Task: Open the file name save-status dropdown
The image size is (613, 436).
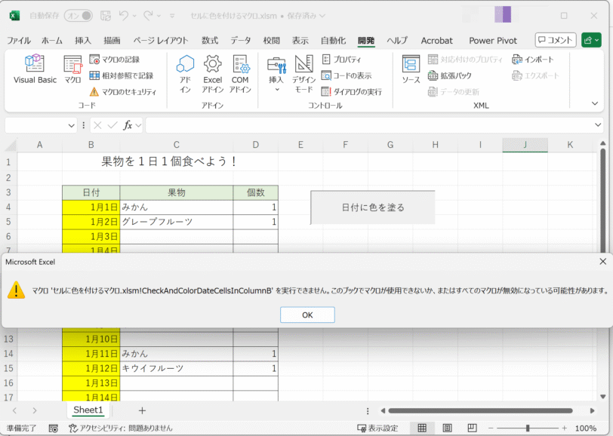Action: point(322,16)
